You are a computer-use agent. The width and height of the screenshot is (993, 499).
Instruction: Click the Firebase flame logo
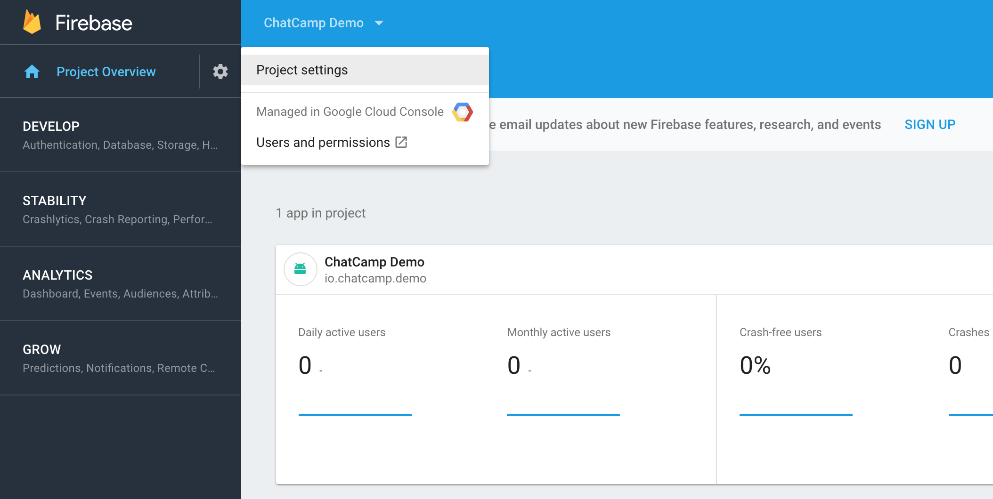32,22
